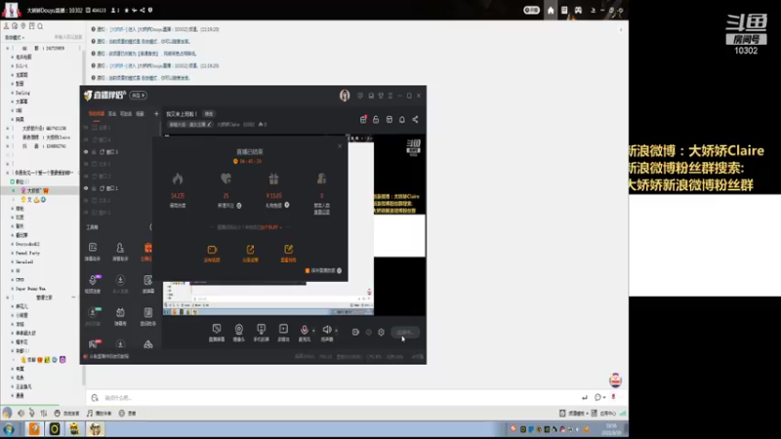Open the 弹幕助手 tool in the toolbox

[x=93, y=252]
